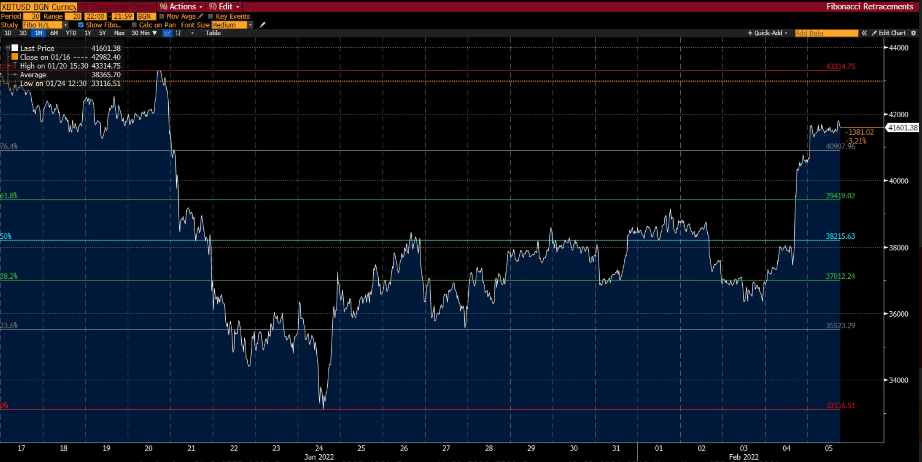
Task: Switch to the 6M range tab
Action: 54,33
